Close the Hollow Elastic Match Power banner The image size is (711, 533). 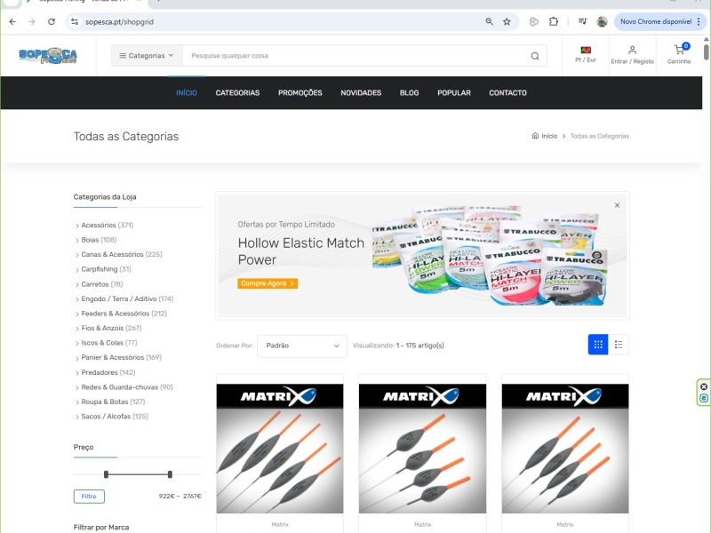point(617,205)
